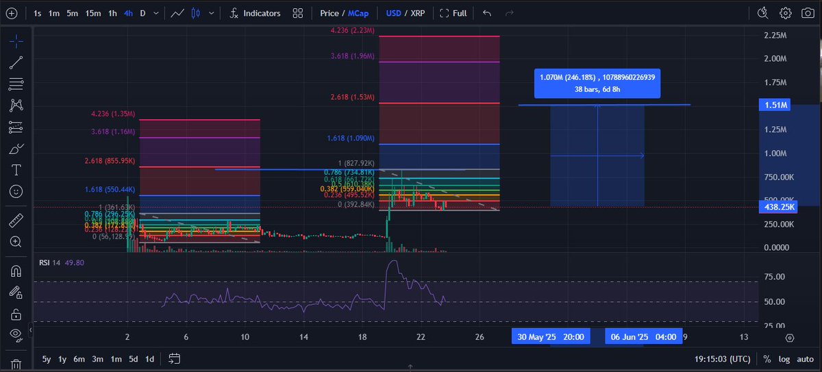
Task: Select the blue price range measurement box
Action: [597, 156]
